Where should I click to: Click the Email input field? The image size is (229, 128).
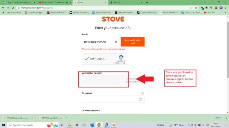point(100,42)
